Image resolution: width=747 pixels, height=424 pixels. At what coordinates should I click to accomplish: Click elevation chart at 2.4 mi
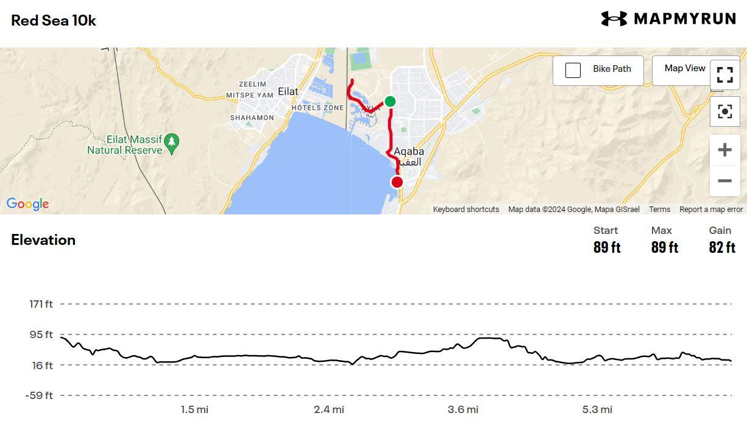(x=329, y=361)
